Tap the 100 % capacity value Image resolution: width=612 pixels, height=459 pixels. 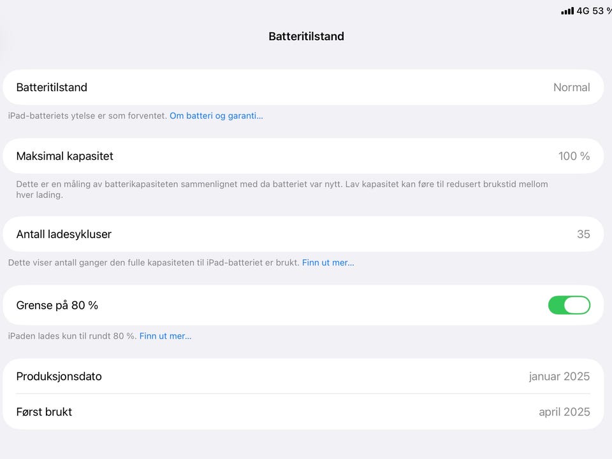pyautogui.click(x=574, y=156)
